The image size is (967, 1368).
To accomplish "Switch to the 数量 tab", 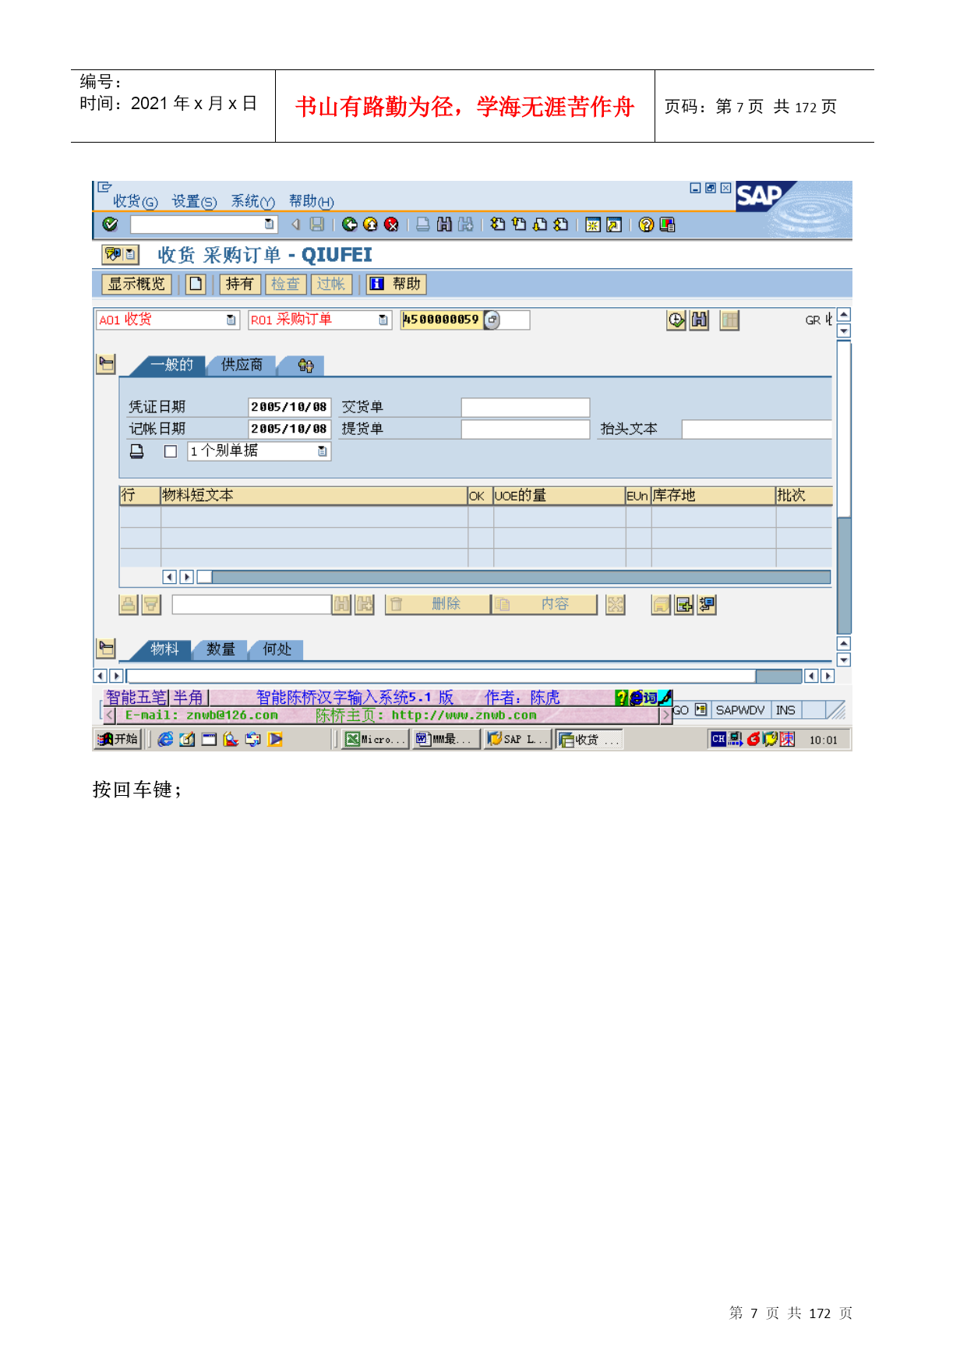I will point(221,649).
